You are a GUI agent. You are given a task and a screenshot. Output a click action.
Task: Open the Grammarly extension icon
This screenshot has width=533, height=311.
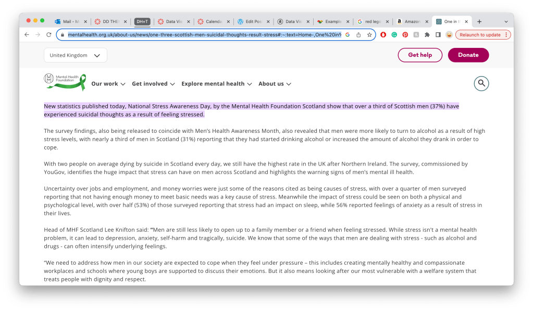coord(394,35)
